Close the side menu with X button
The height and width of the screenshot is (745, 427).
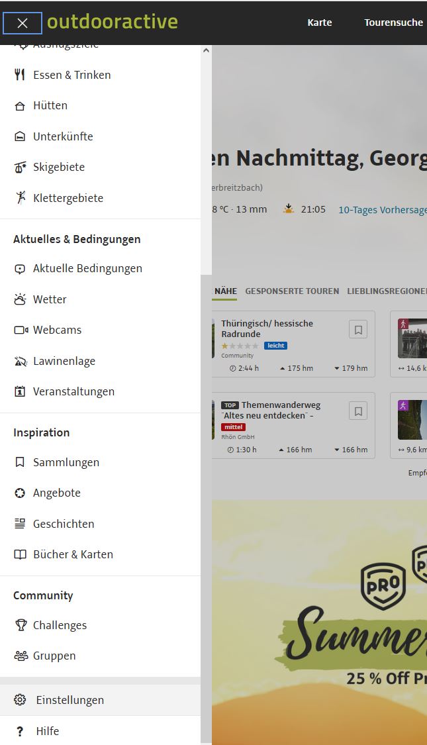[x=23, y=23]
